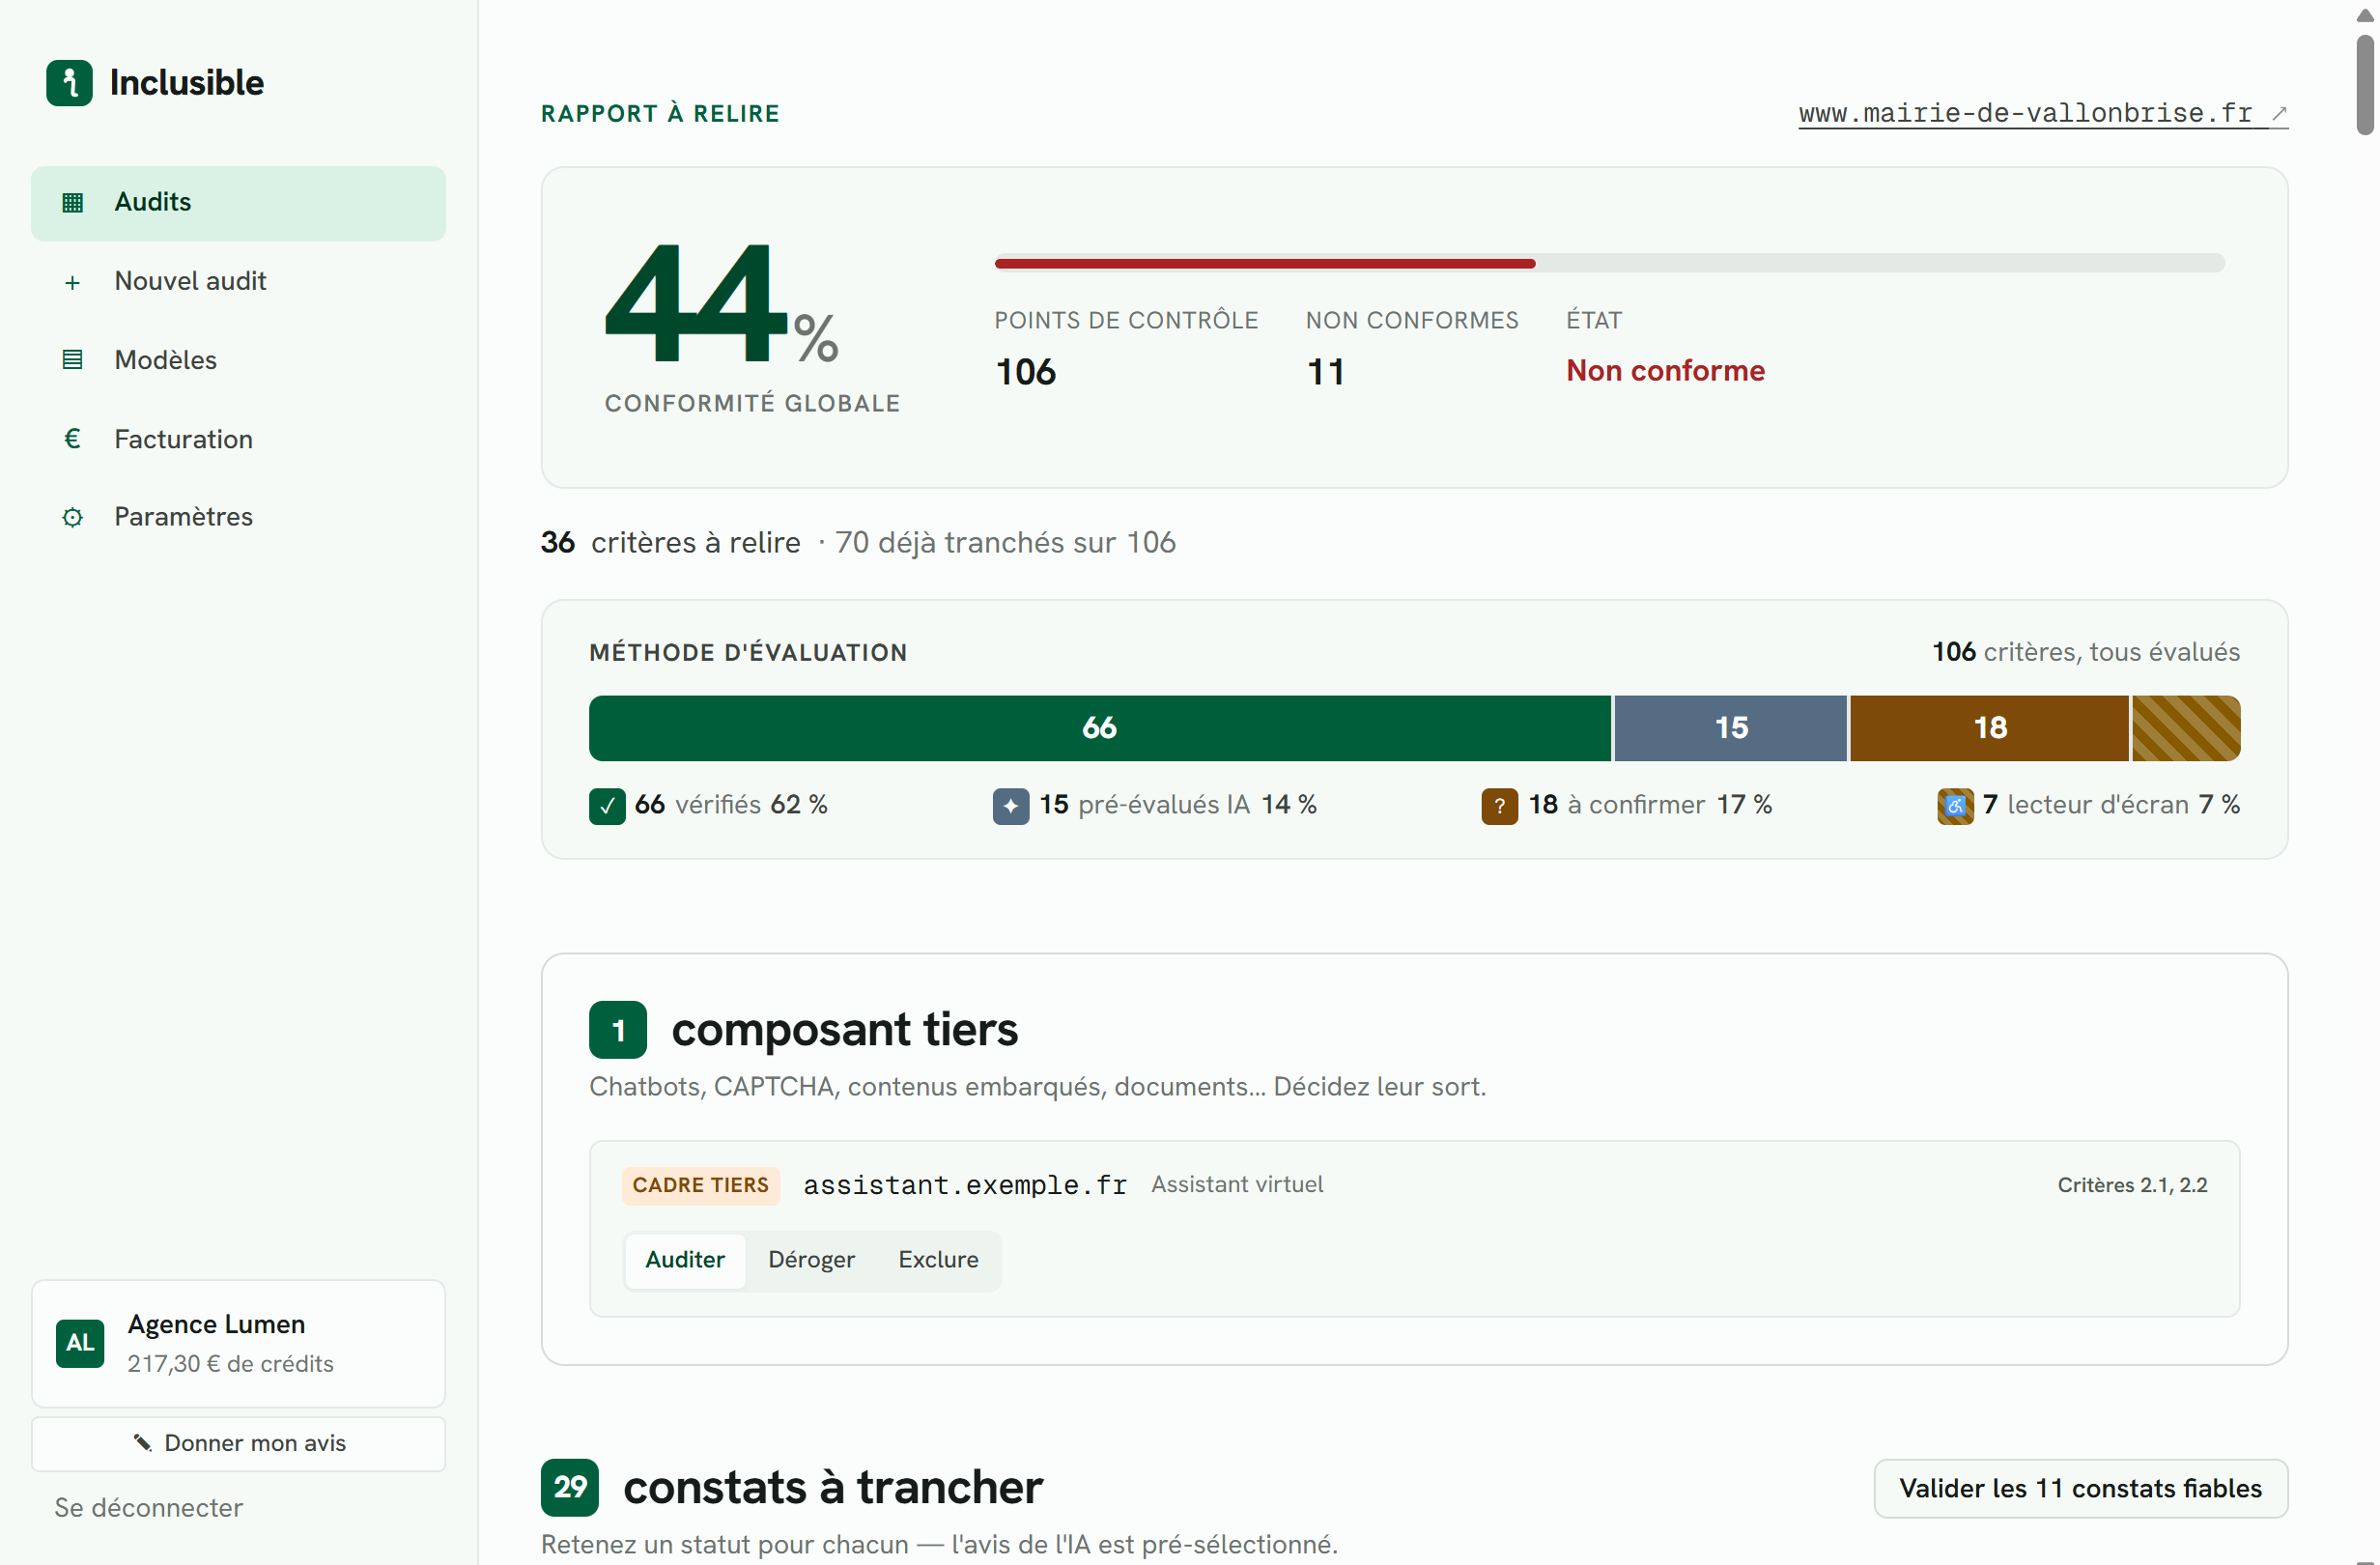Click the AL avatar of Agence Lumen
The image size is (2380, 1565).
[x=80, y=1343]
